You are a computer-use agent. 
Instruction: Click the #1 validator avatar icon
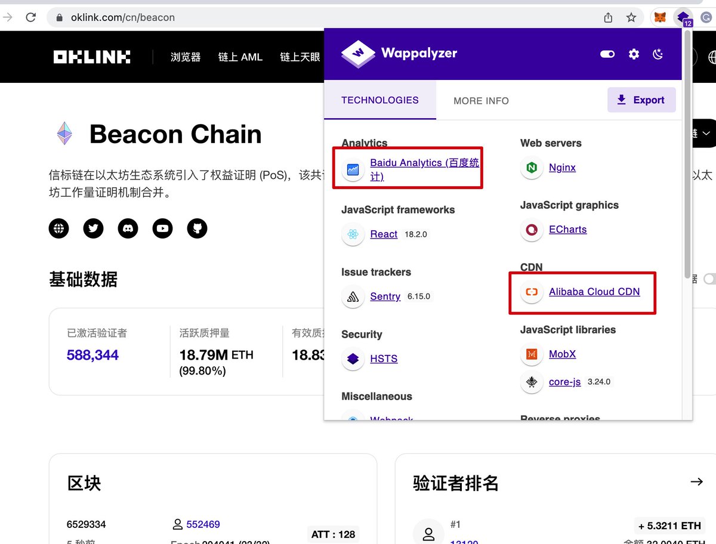tap(428, 533)
